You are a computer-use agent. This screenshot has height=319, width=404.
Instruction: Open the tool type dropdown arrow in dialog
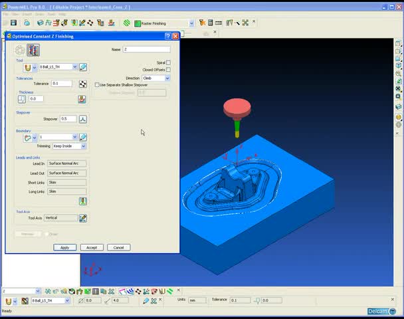tap(35, 68)
